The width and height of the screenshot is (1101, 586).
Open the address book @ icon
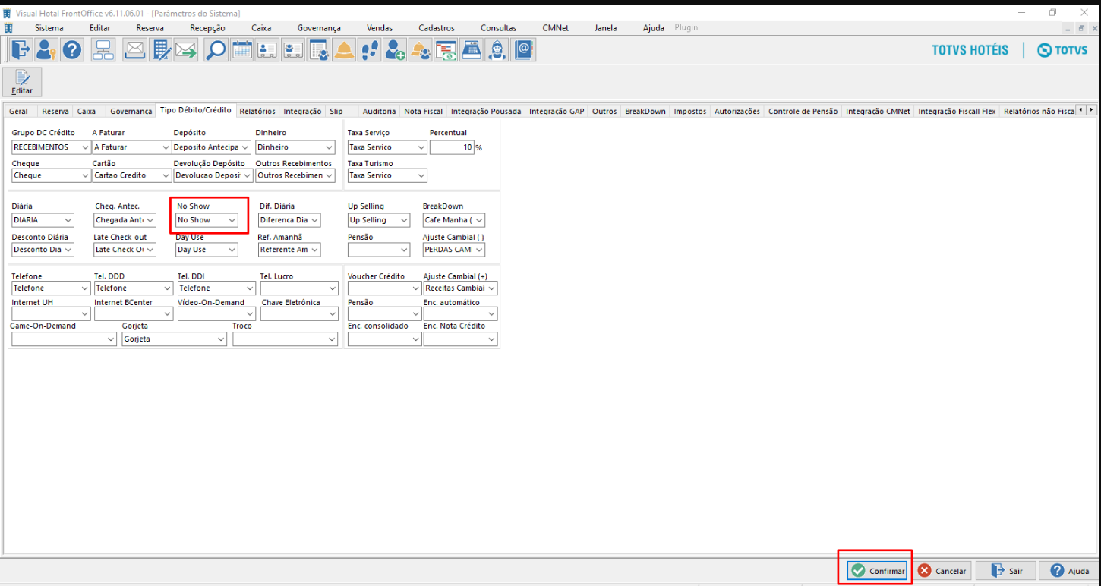click(523, 50)
